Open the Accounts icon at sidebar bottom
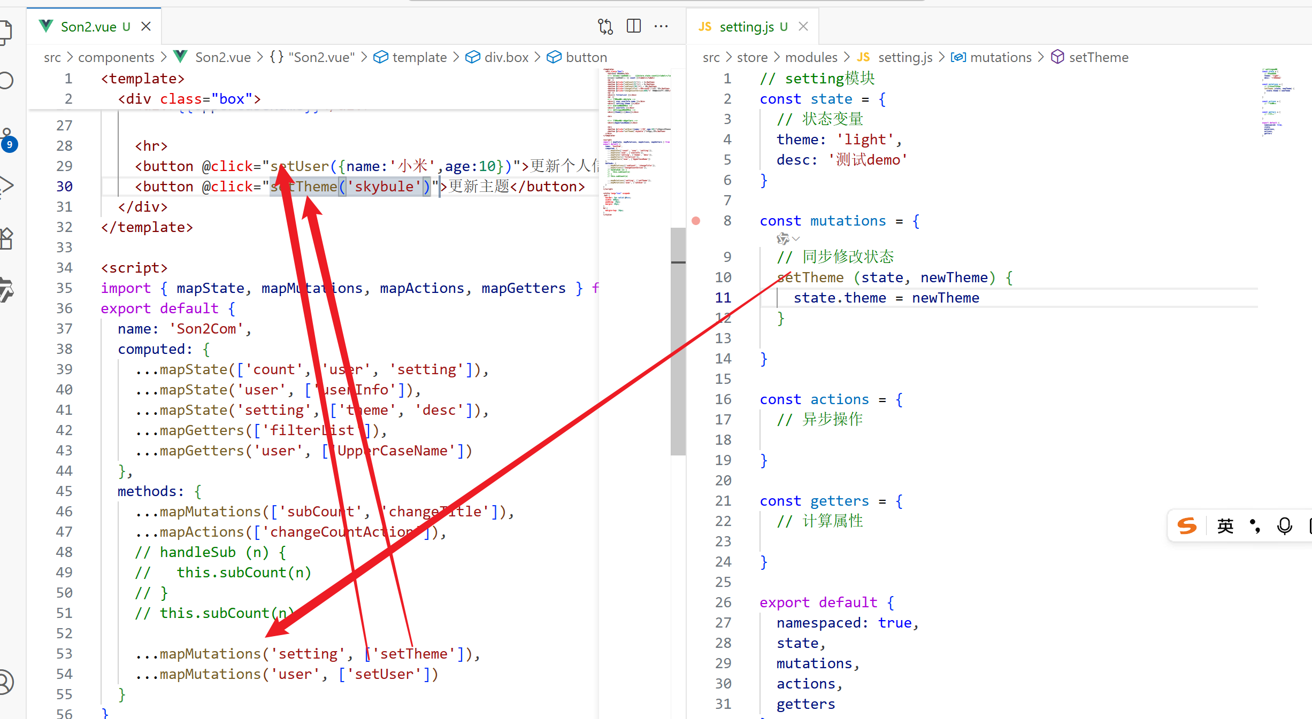 tap(5, 682)
